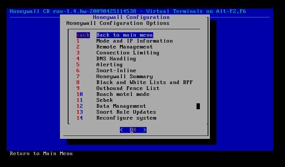Open DNS Handling configuration
The image size is (285, 167).
tap(116, 59)
